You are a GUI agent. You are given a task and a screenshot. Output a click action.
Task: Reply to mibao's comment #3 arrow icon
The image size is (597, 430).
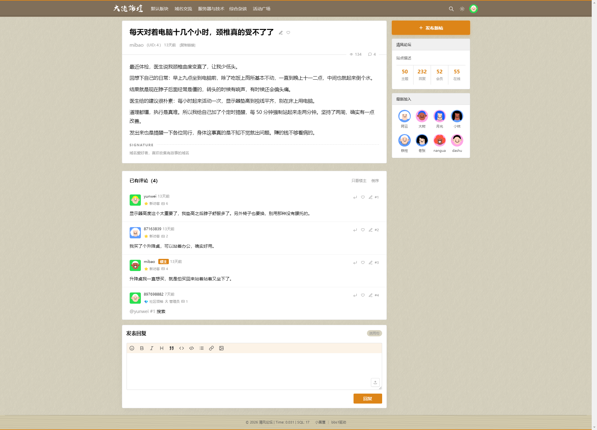click(x=355, y=263)
